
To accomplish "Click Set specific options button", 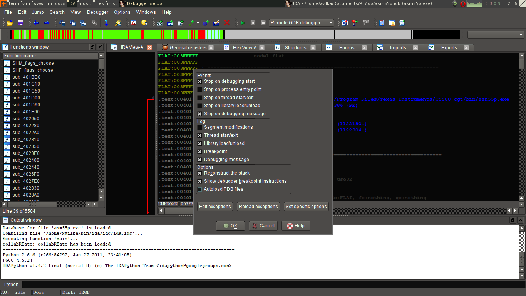I will click(x=306, y=207).
